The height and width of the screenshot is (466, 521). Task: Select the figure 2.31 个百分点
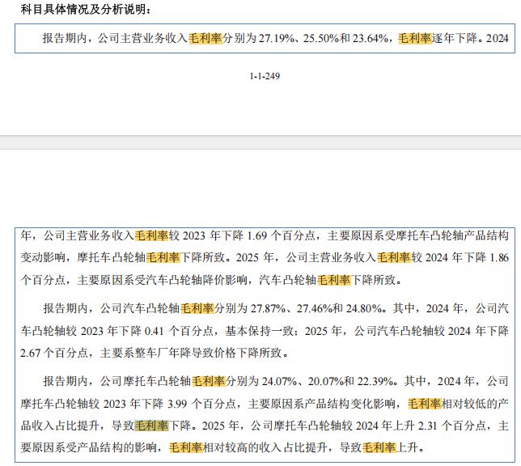click(x=452, y=426)
